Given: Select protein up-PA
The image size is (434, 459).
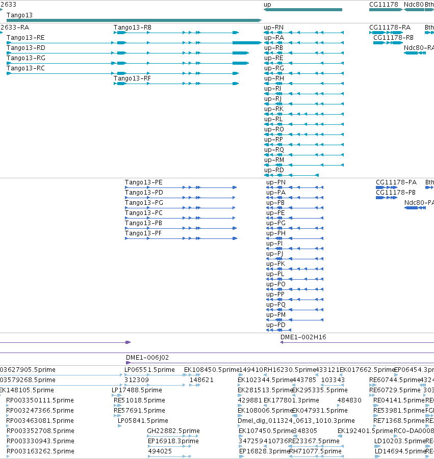Looking at the screenshot, I should point(294,198).
